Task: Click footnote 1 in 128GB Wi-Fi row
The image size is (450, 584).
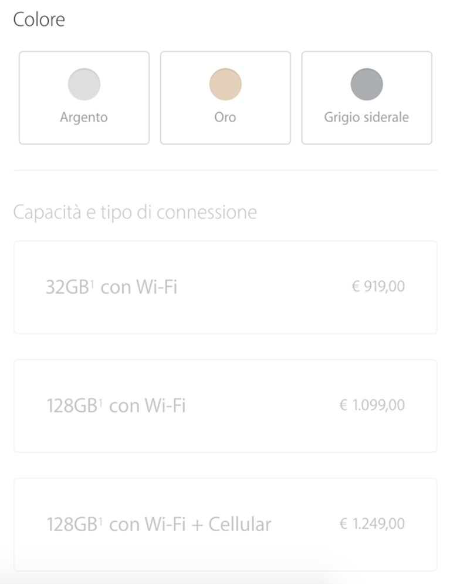Action: (x=101, y=401)
